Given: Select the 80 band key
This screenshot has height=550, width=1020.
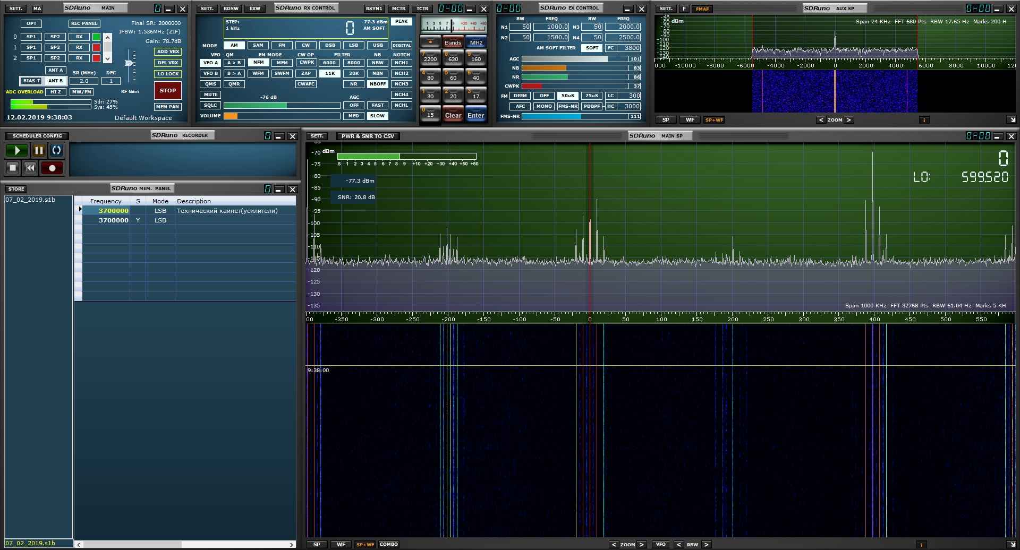Looking at the screenshot, I should coord(430,77).
